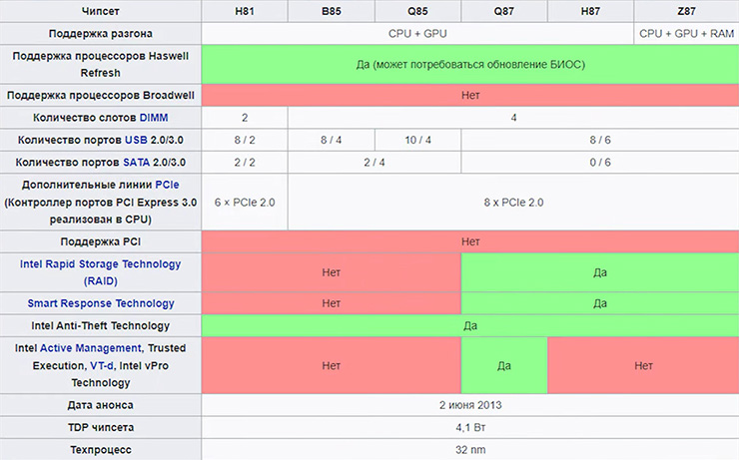Open the PCIe link
The height and width of the screenshot is (460, 739).
168,185
